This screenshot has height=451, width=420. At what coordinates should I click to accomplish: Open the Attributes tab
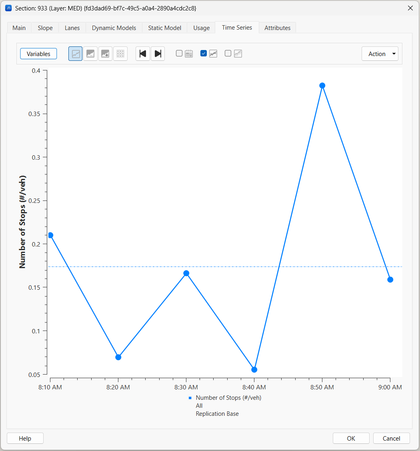[277, 28]
